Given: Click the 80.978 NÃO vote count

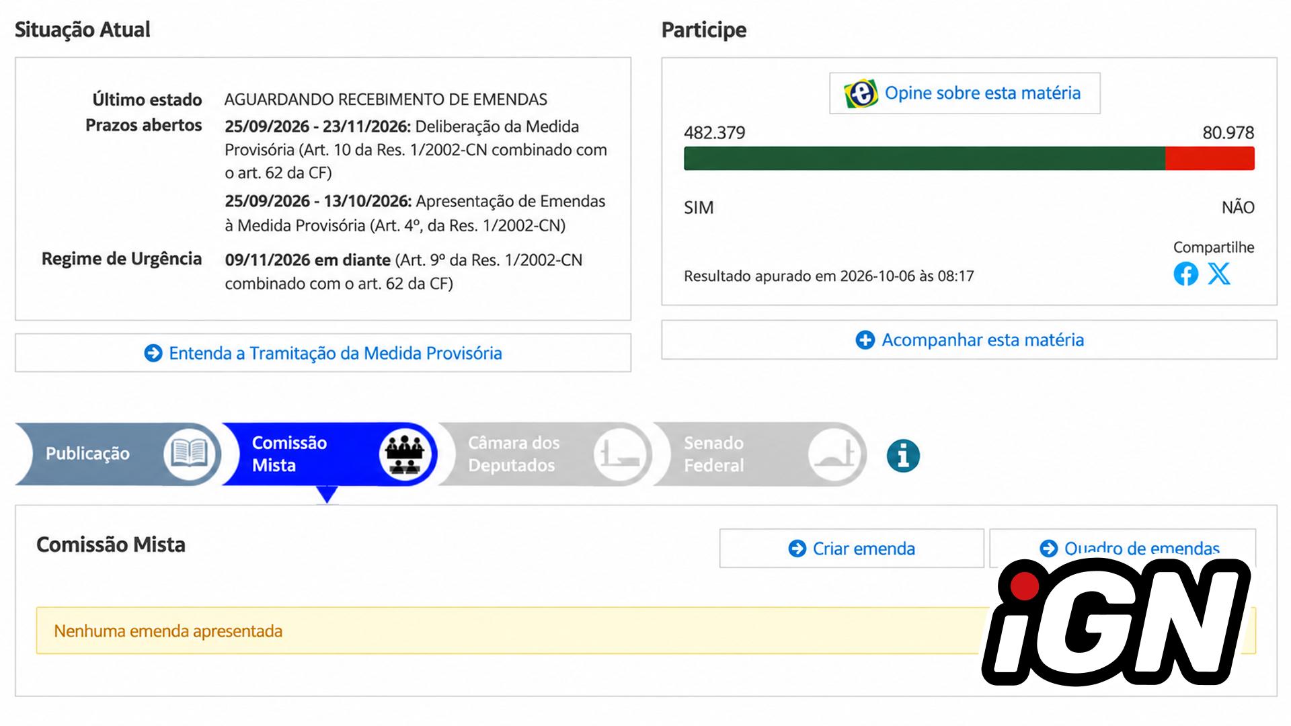Looking at the screenshot, I should 1228,132.
